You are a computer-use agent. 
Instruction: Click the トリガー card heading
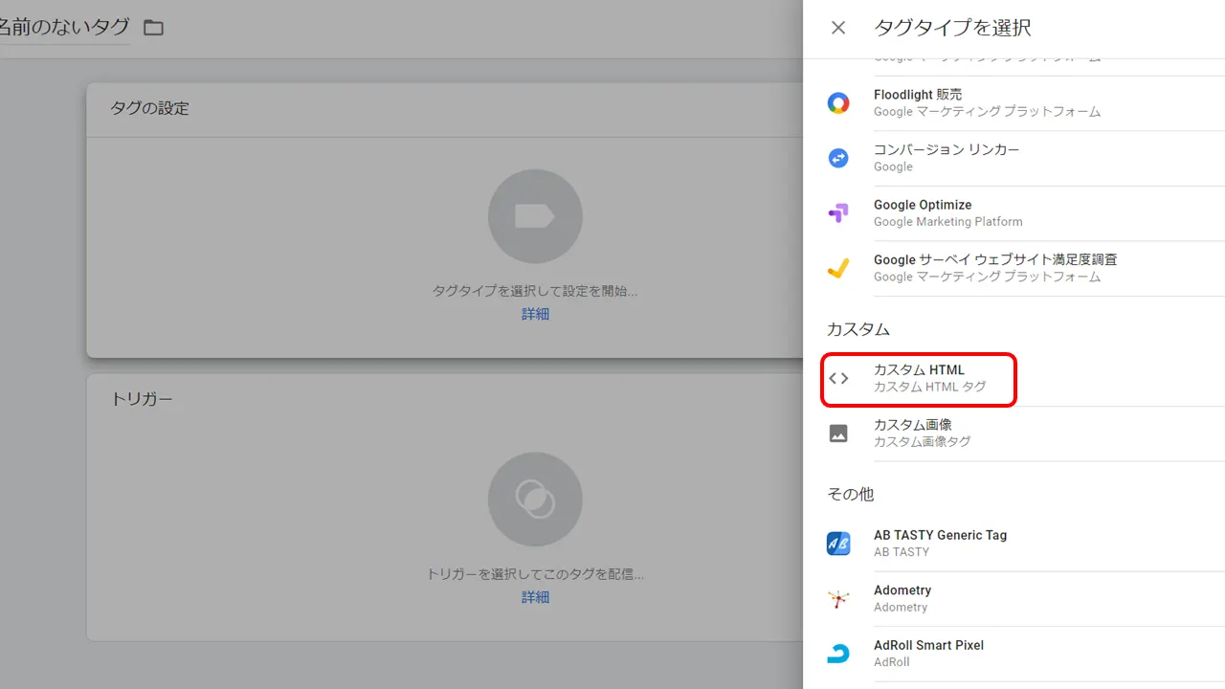[x=142, y=399]
